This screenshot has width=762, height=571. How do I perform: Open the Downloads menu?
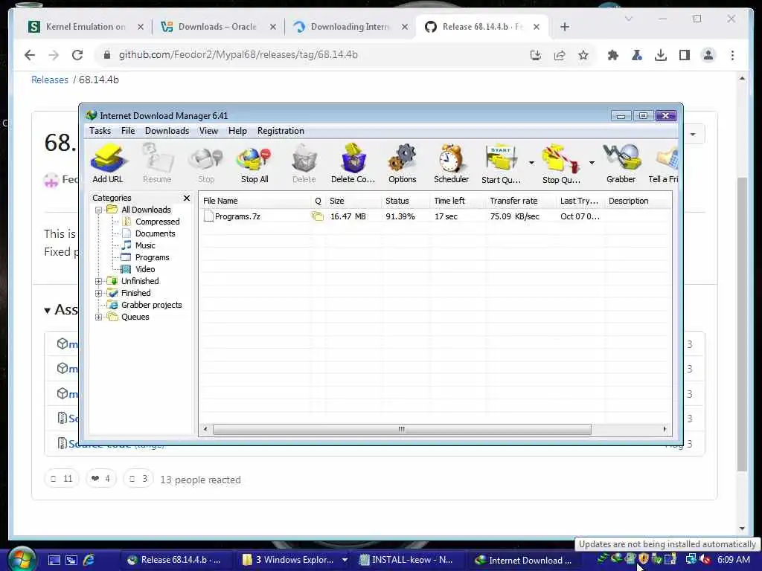pos(167,131)
